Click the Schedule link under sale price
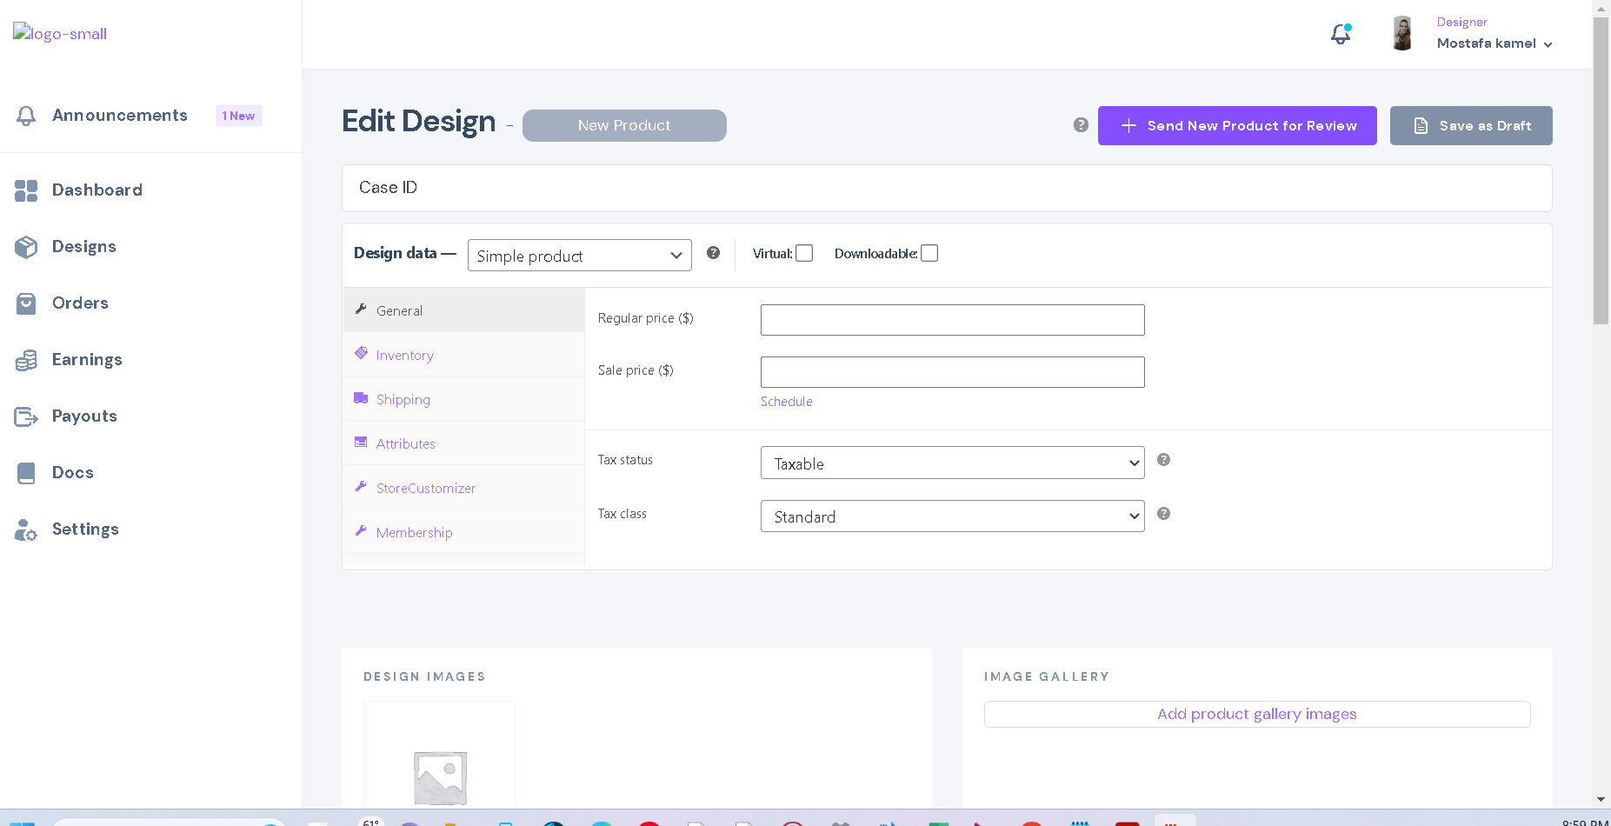Image resolution: width=1611 pixels, height=826 pixels. (786, 402)
